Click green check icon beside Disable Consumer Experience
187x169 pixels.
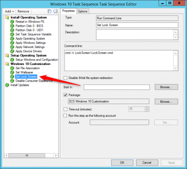click(x=12, y=81)
